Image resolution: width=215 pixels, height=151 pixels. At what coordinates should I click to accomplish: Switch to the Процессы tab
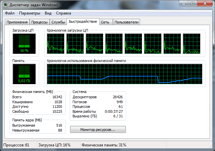coord(40,22)
